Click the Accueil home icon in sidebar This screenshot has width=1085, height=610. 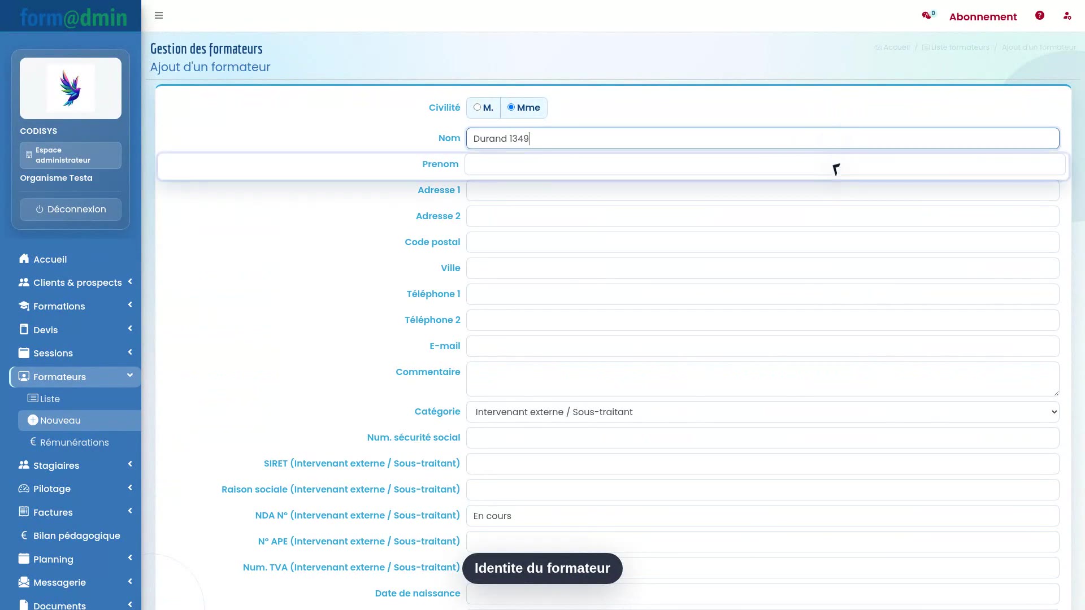click(x=24, y=259)
